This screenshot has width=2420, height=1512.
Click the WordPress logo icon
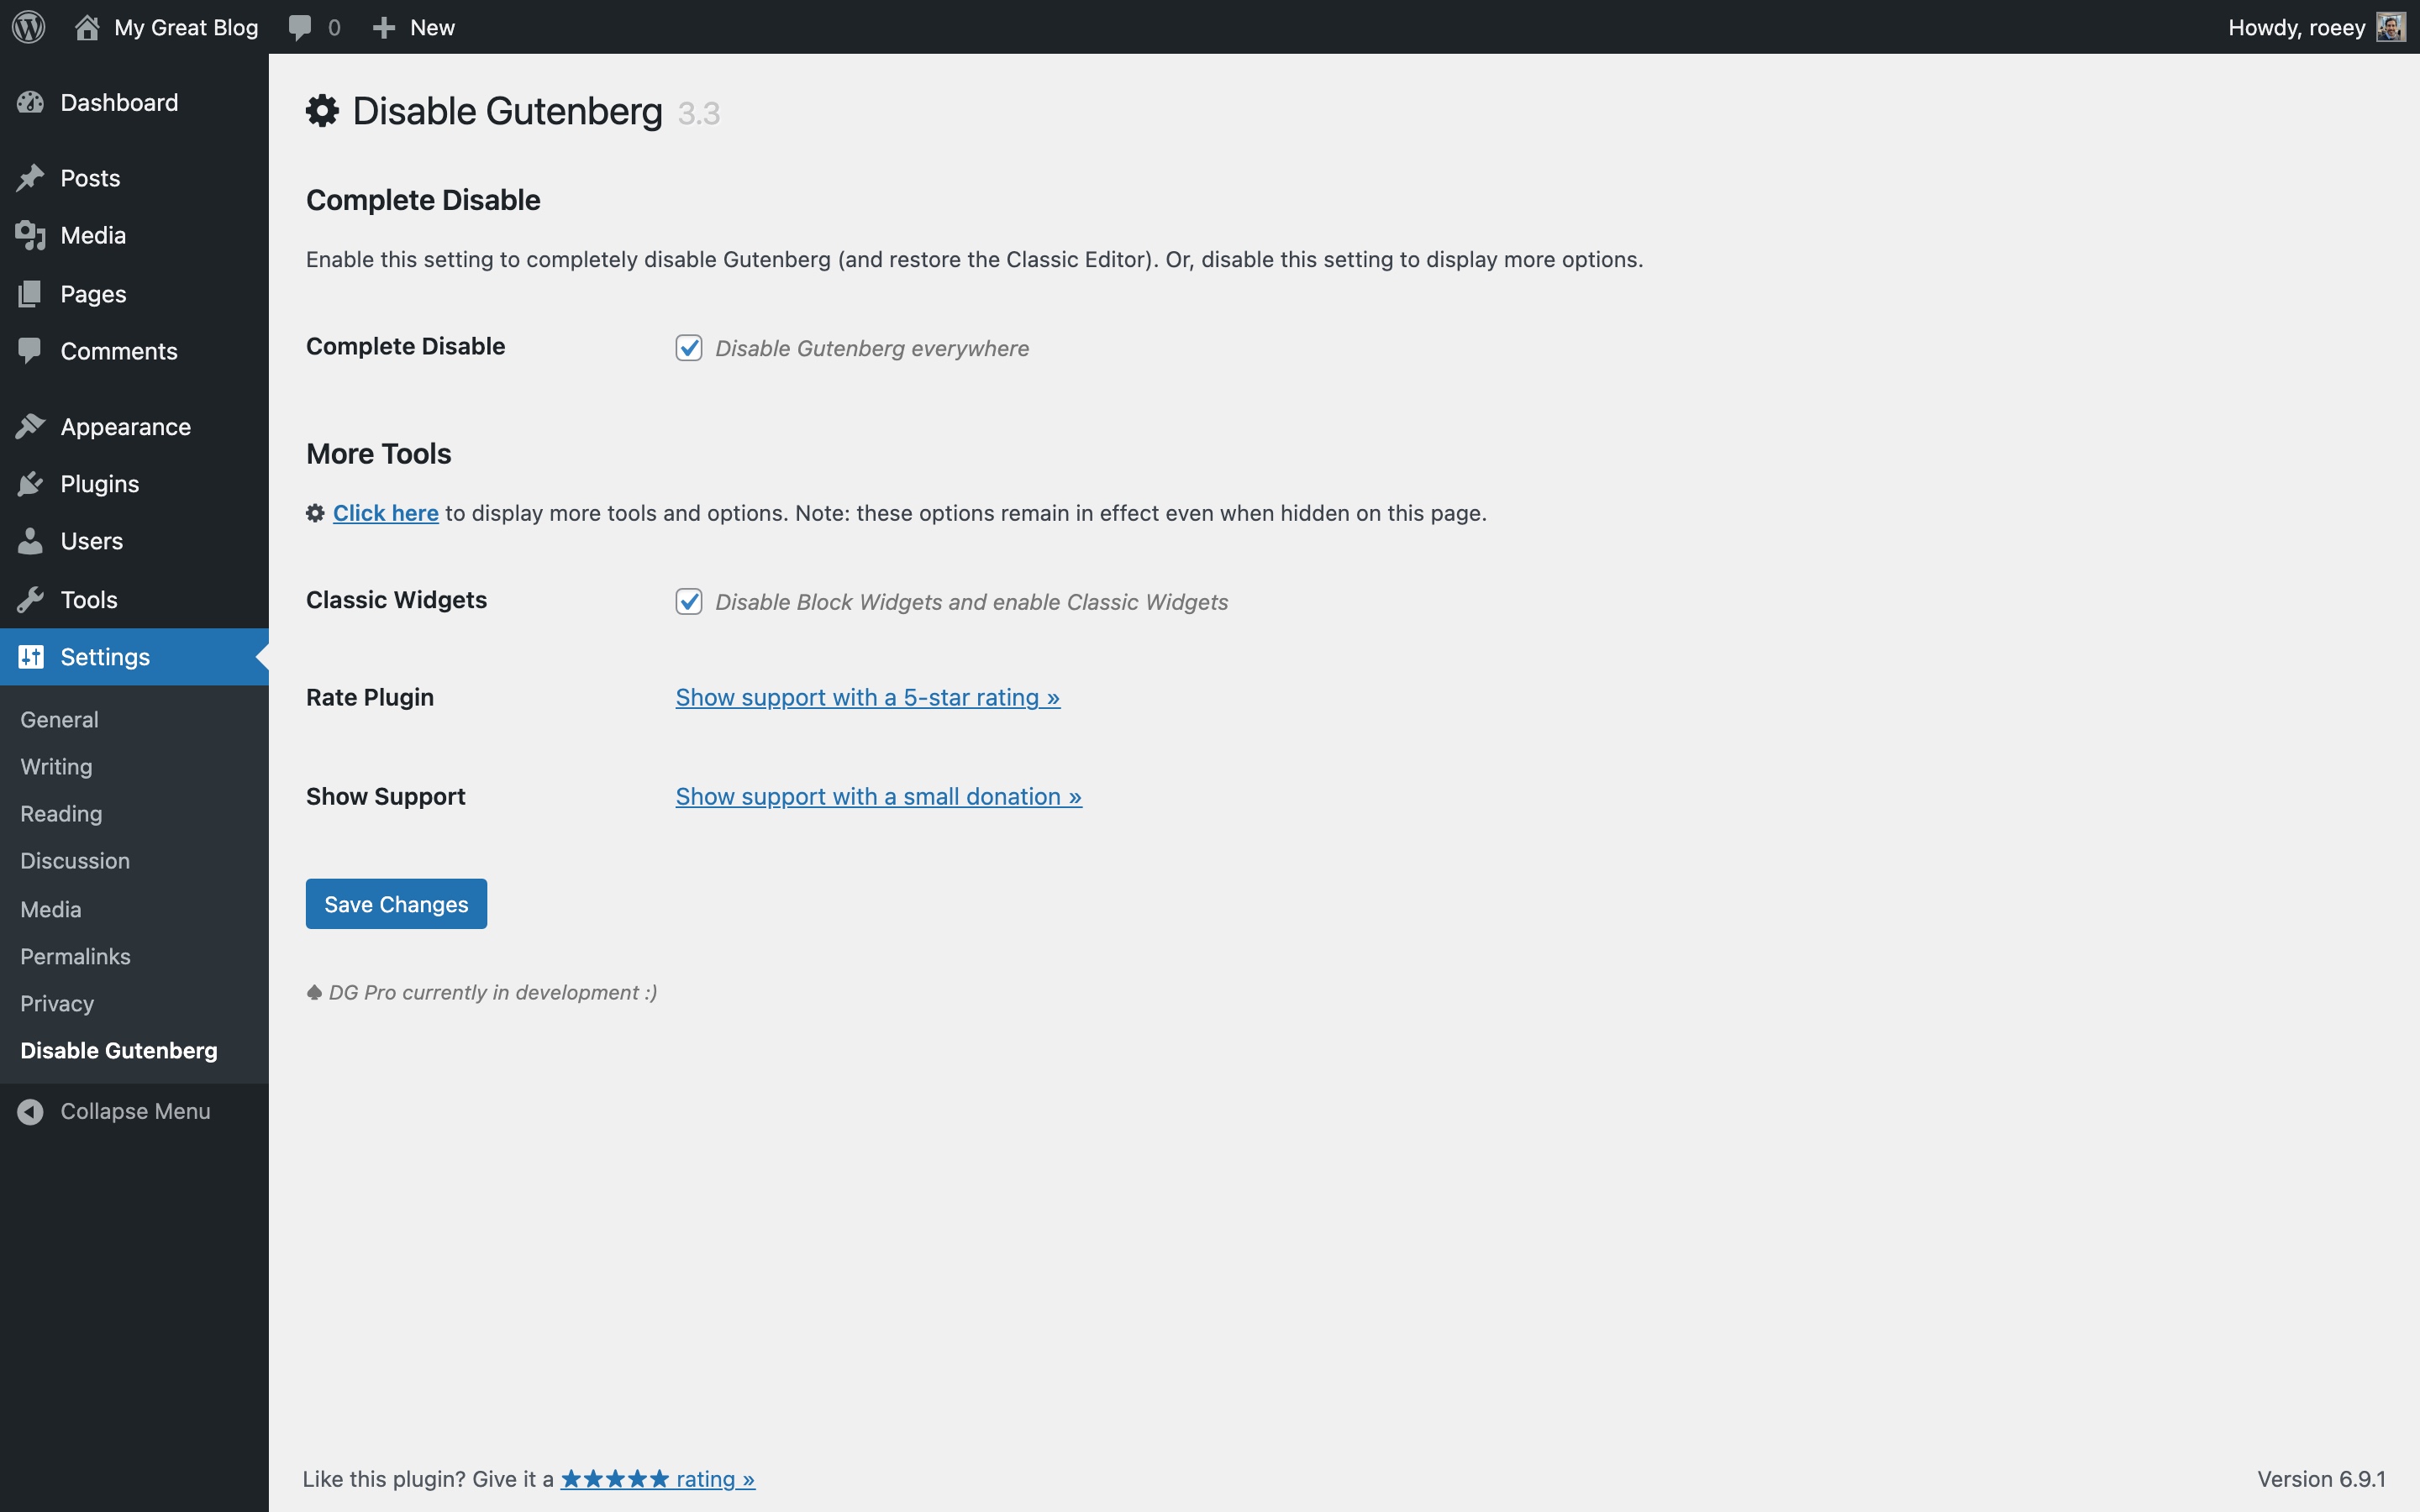coord(29,27)
